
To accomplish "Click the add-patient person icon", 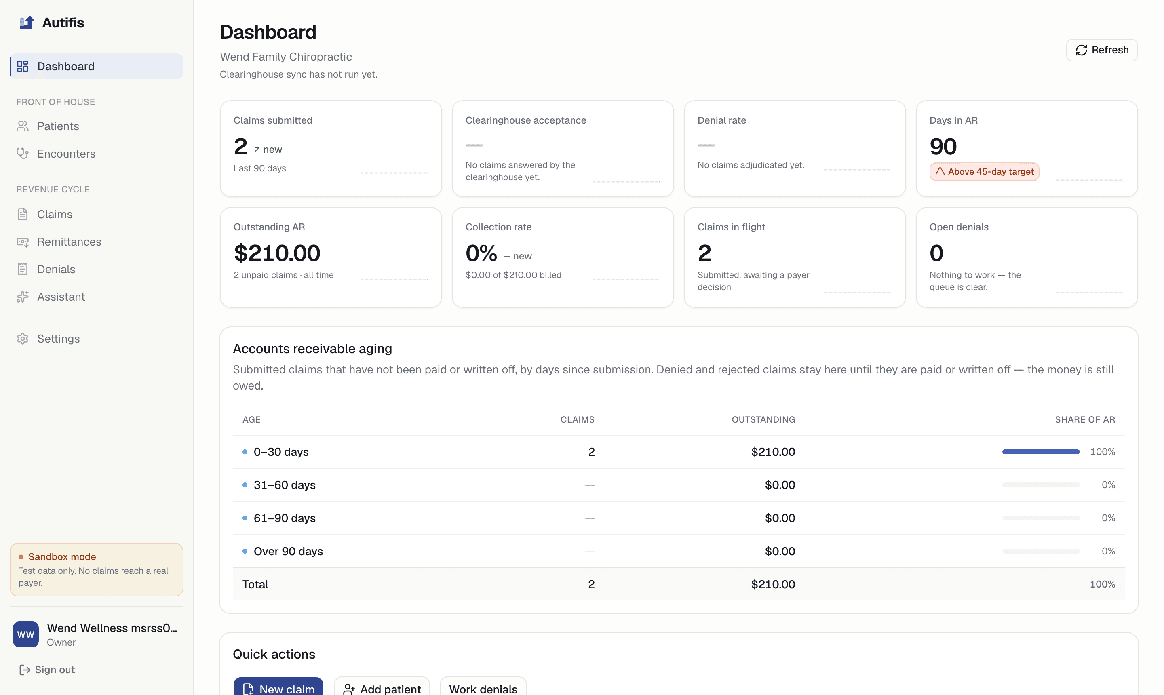I will 349,689.
